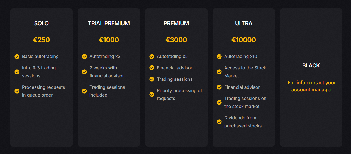Viewport: 351px width, 154px height.
Task: Click the checkmark icon beside Basic autotrading
Action: click(x=17, y=57)
